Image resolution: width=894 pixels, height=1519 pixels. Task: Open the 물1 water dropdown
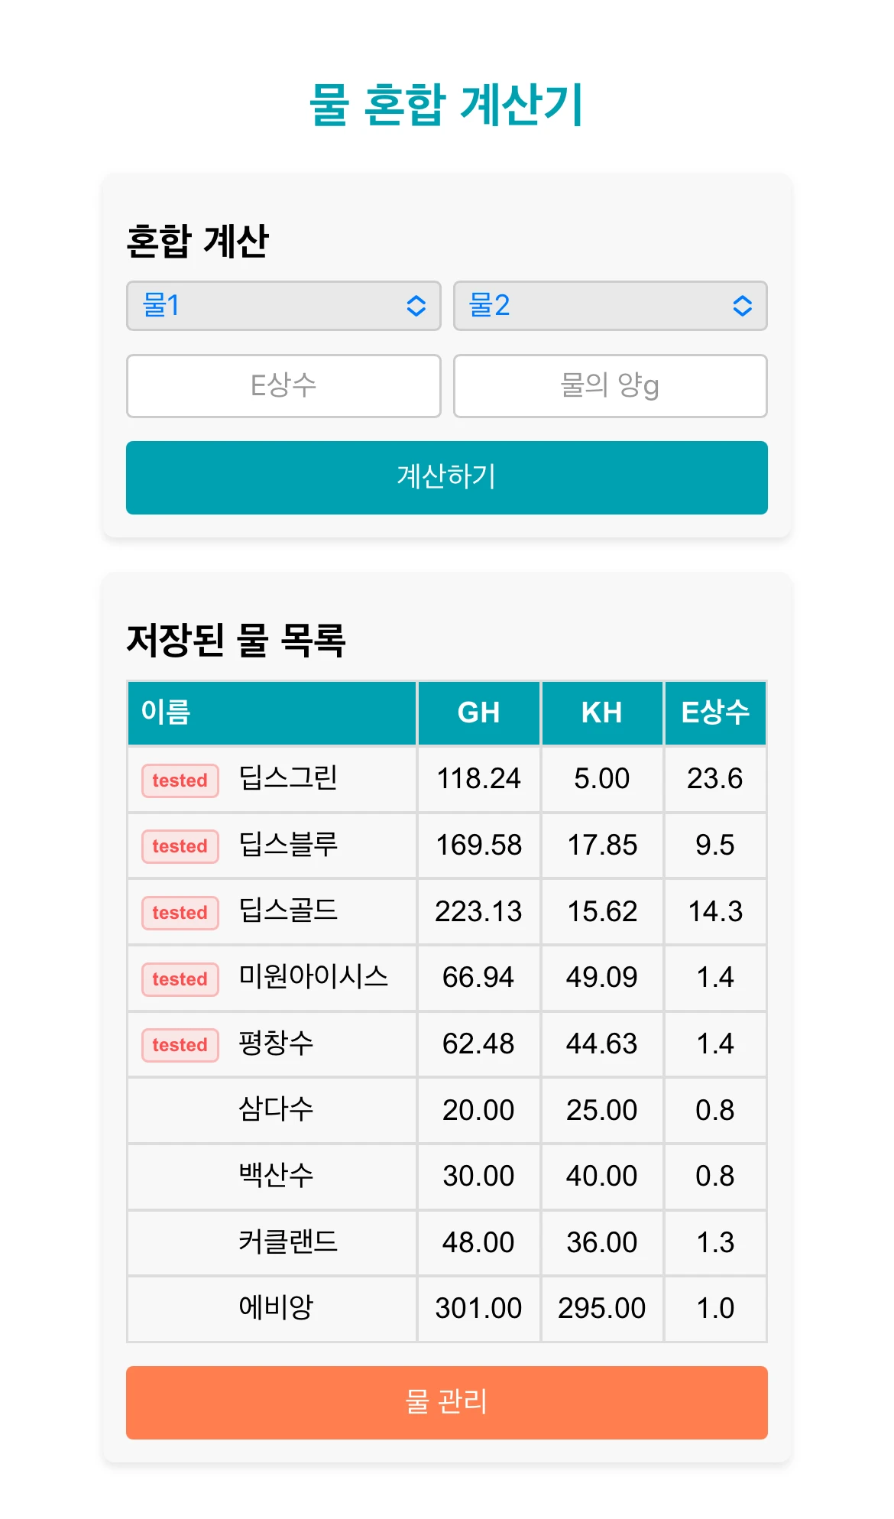[283, 306]
